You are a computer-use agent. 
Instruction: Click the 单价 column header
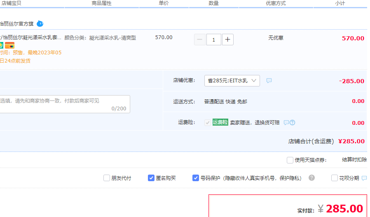(x=164, y=3)
